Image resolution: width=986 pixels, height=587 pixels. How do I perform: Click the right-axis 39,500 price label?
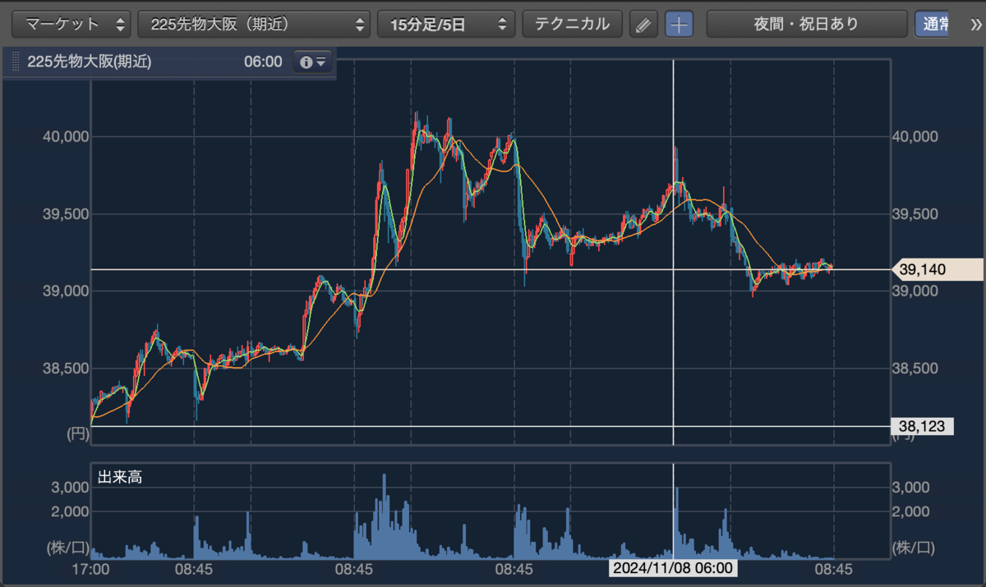coord(916,214)
